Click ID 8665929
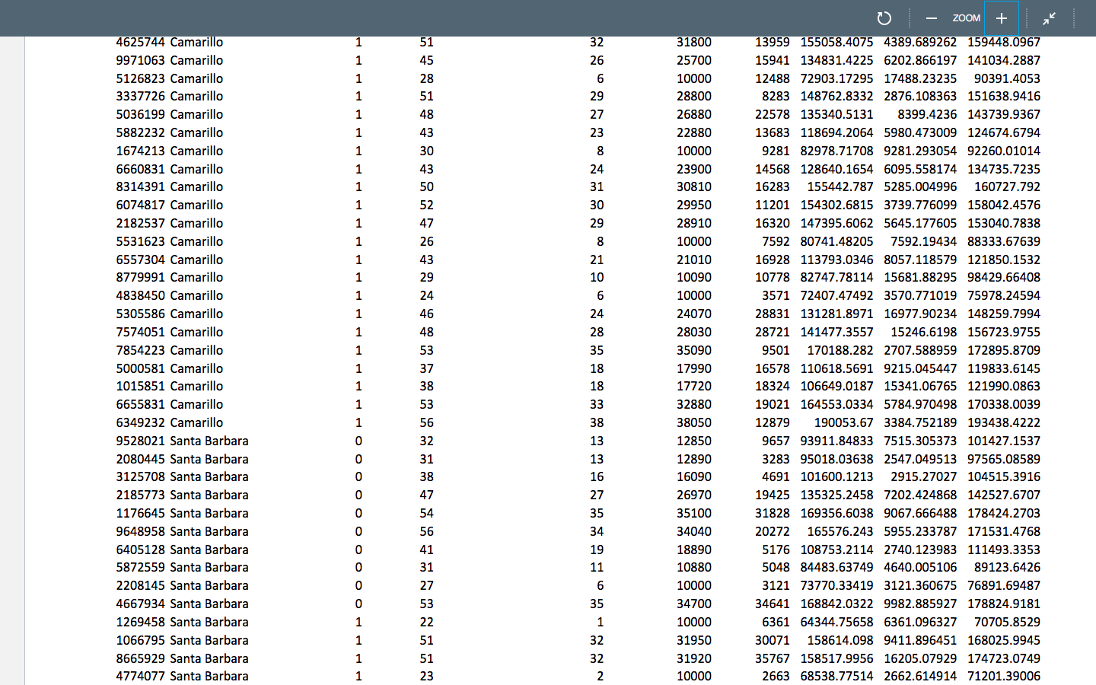 [x=140, y=658]
